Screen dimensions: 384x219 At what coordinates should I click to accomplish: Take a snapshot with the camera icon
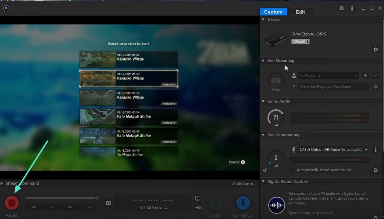[x=109, y=203]
